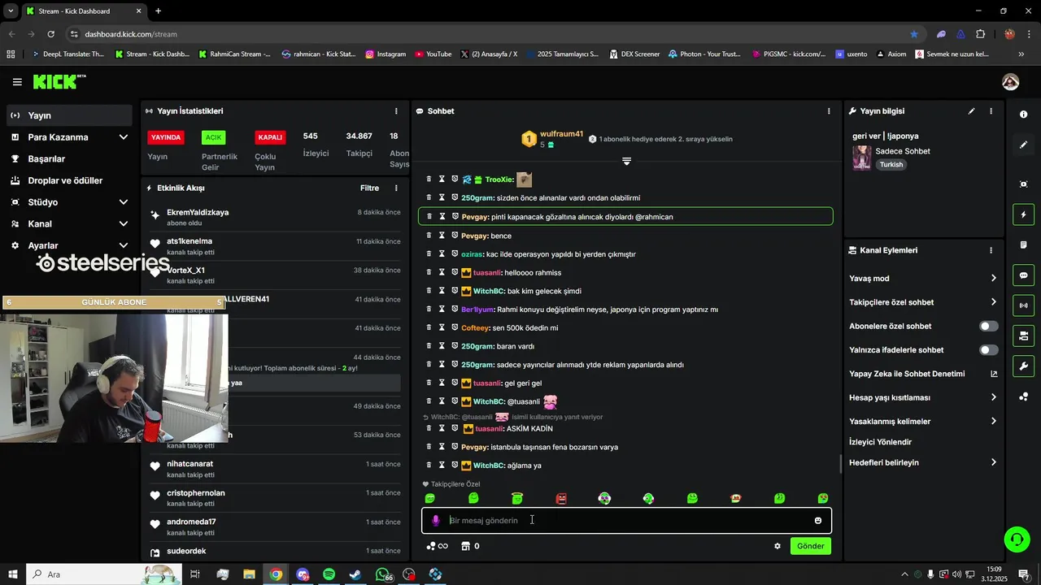Open Yayın bilgisi three-dot options

991,111
